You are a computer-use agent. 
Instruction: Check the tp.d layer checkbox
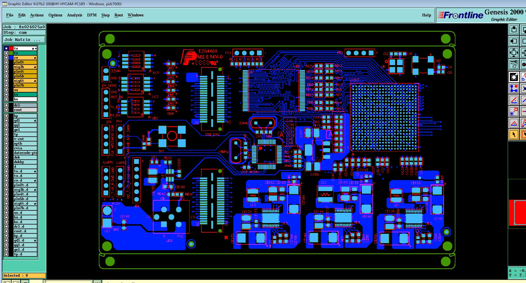[6, 254]
